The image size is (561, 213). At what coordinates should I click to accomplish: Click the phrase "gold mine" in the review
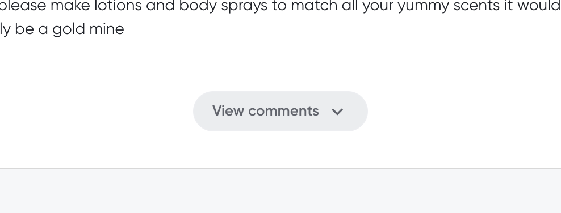(88, 29)
